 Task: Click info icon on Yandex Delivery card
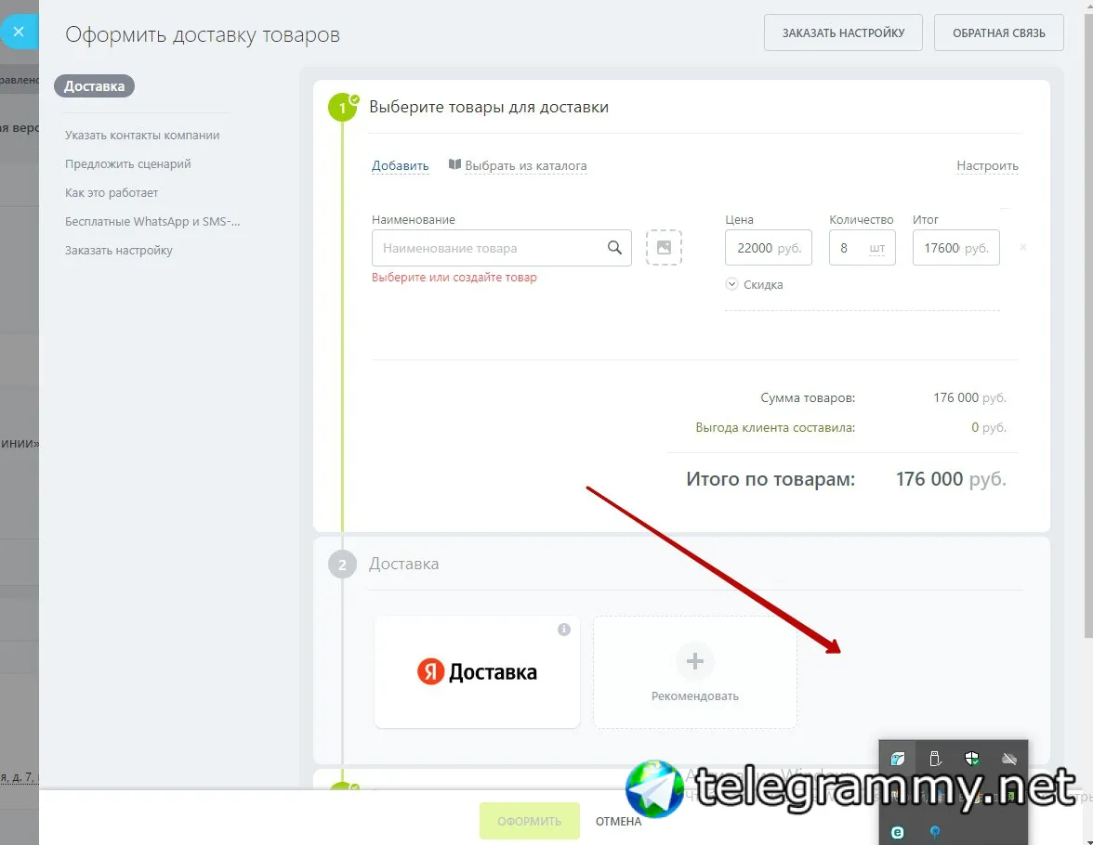pyautogui.click(x=564, y=629)
